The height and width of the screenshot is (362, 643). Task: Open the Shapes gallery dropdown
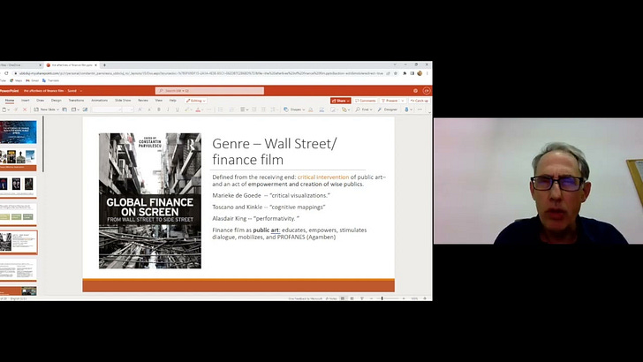pos(294,109)
